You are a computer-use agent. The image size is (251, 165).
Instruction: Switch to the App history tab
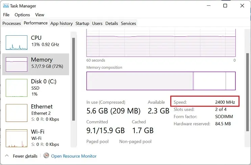(61, 24)
